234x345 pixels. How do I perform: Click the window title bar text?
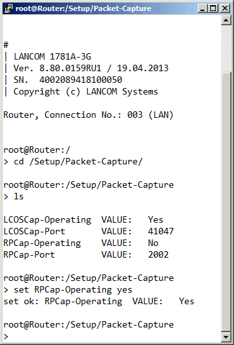(83, 8)
